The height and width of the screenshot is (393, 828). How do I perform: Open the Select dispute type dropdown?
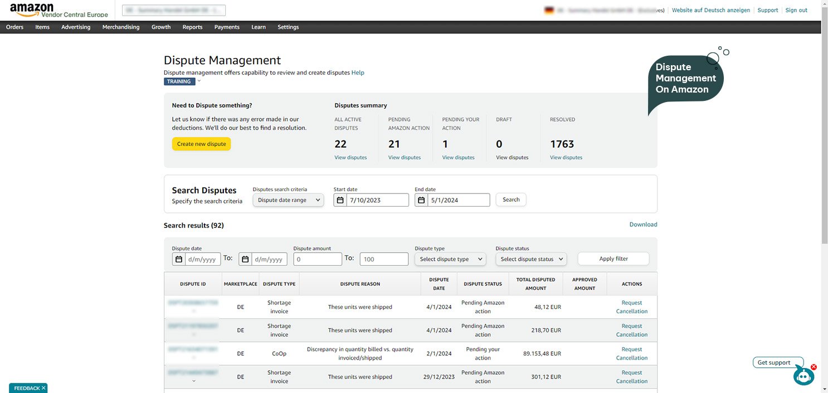(450, 259)
